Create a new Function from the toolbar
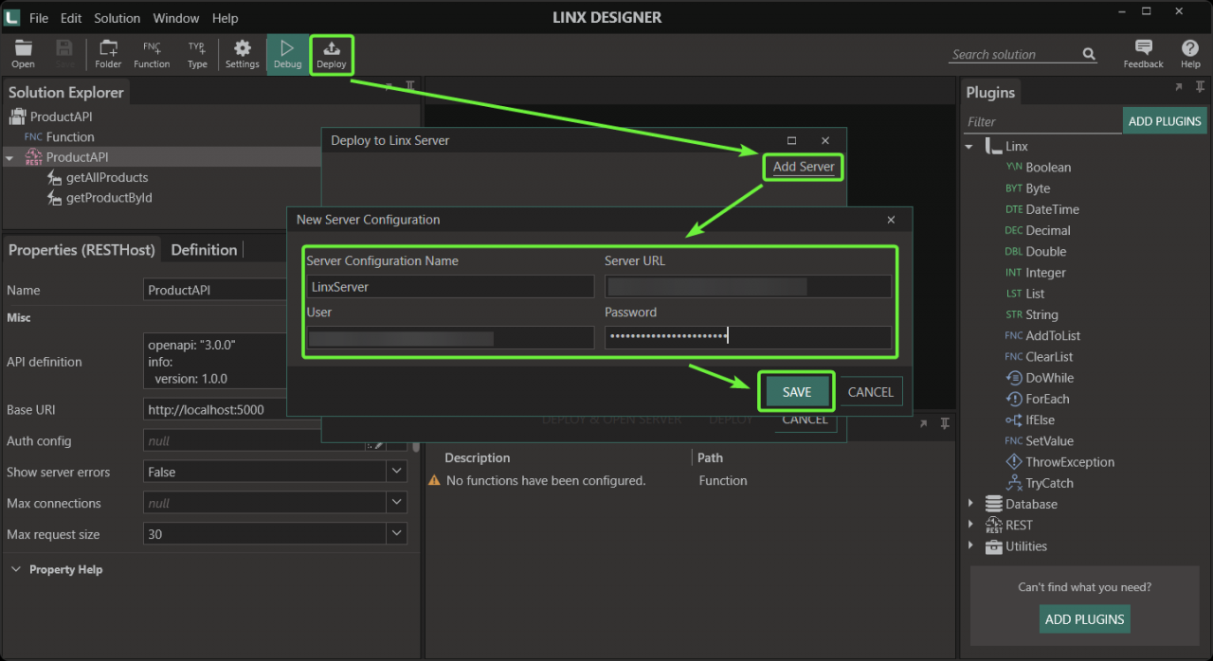 coord(152,54)
